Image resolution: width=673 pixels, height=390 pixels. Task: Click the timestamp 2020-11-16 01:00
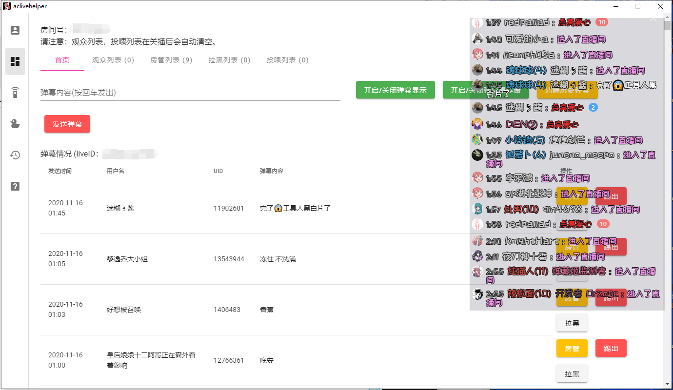65,360
